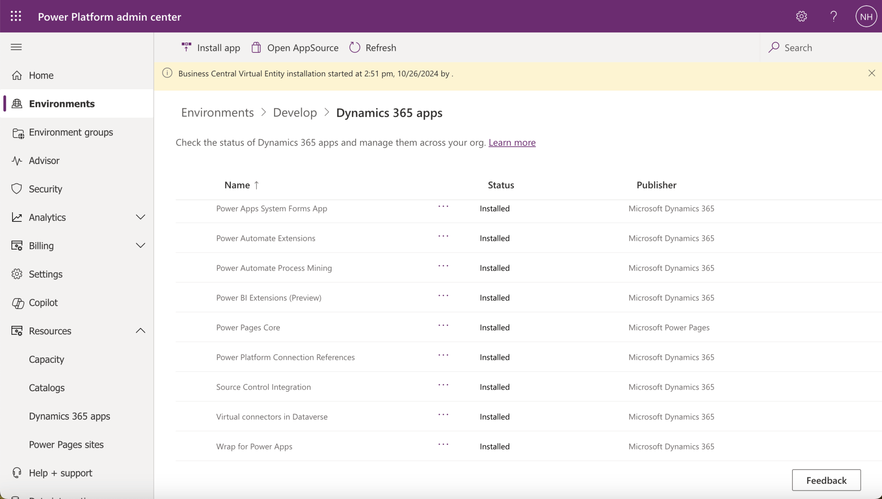Open more options for Source Control Integration
The image size is (882, 499).
point(443,385)
